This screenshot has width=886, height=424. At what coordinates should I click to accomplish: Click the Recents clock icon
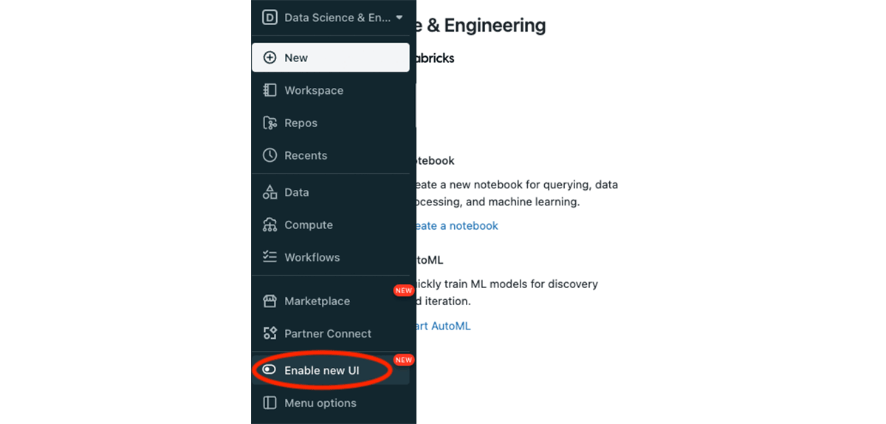point(270,155)
